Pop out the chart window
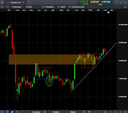This screenshot has height=113, width=128. click(x=121, y=2)
